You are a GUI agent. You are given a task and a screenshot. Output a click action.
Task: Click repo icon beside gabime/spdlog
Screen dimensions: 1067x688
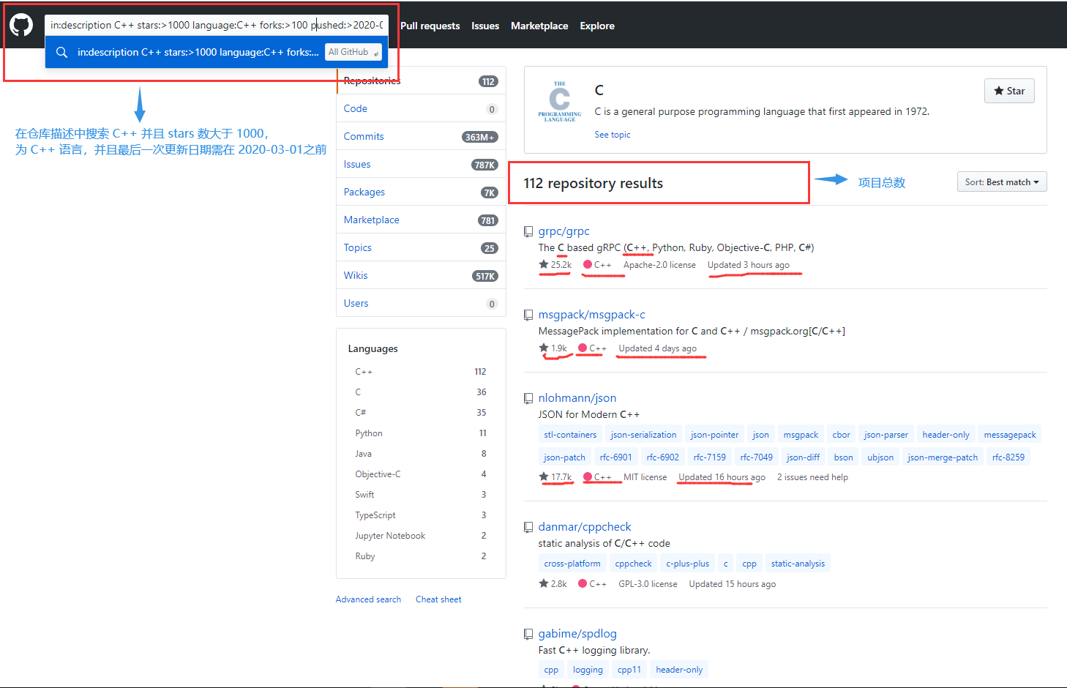coord(528,634)
